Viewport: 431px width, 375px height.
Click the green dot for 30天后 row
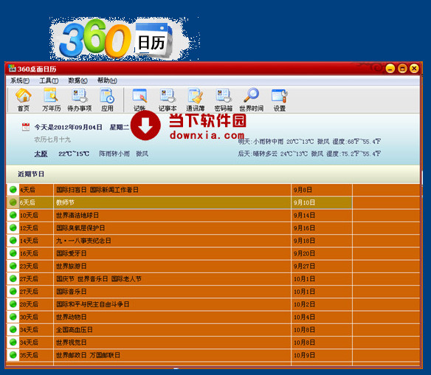(13, 317)
